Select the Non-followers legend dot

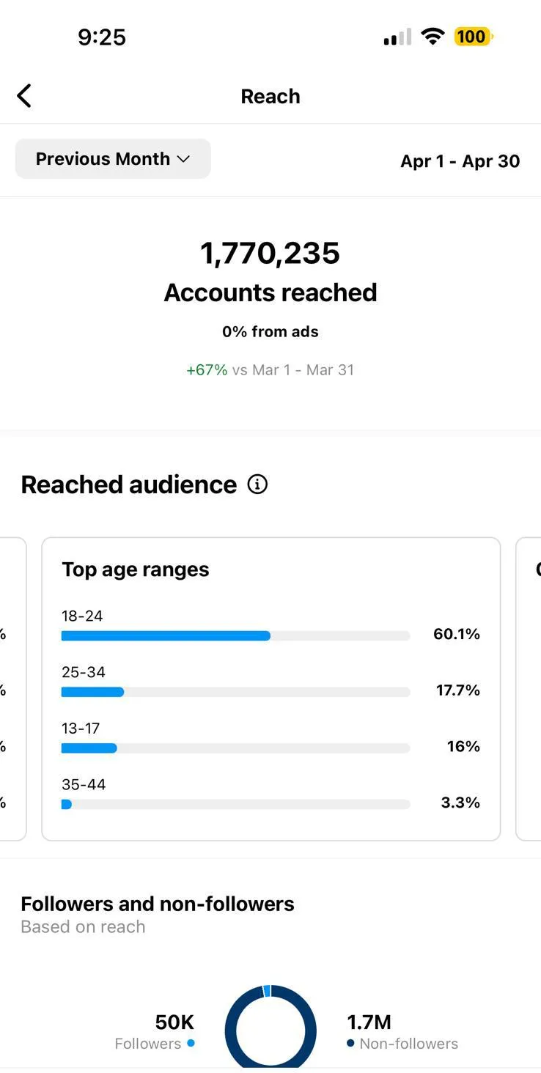[350, 1042]
